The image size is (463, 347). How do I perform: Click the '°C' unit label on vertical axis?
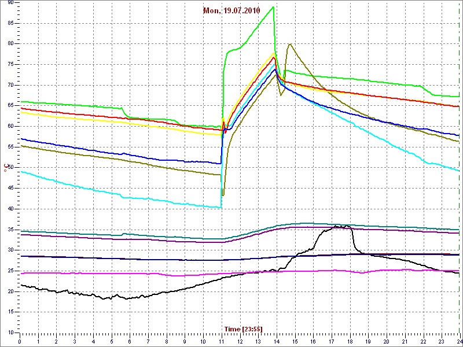(5, 168)
